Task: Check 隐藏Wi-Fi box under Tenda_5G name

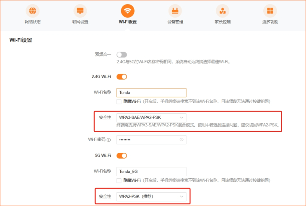Action: (119, 180)
